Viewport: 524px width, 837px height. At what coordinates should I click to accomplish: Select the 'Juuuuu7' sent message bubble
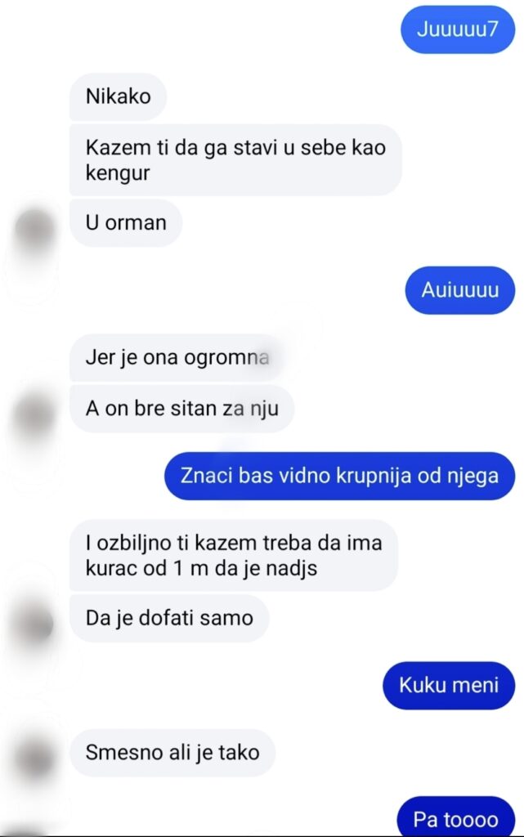pyautogui.click(x=458, y=29)
